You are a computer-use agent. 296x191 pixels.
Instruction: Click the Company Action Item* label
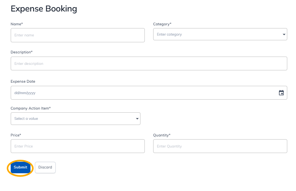pyautogui.click(x=31, y=108)
